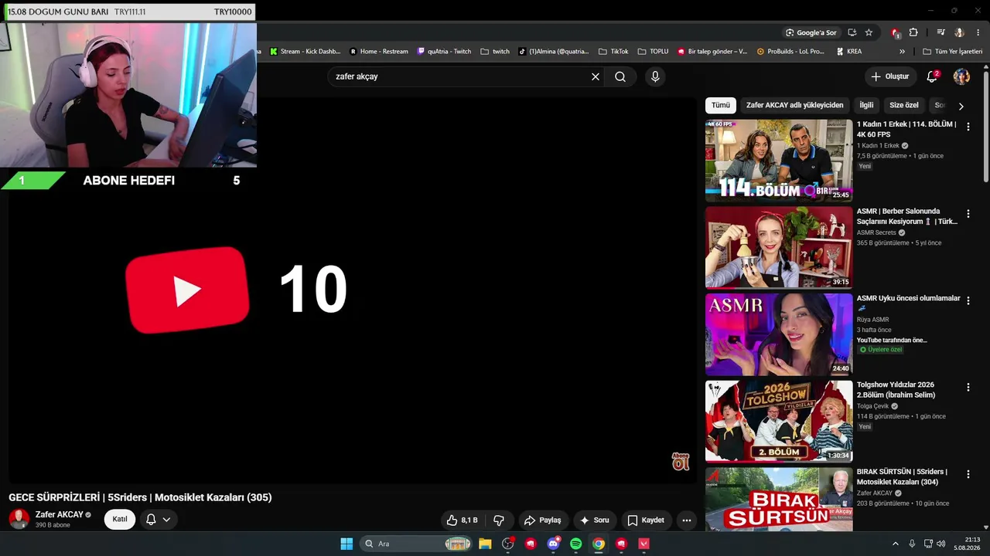Open 'Home - Restream' bookmark
This screenshot has width=990, height=556.
[379, 52]
